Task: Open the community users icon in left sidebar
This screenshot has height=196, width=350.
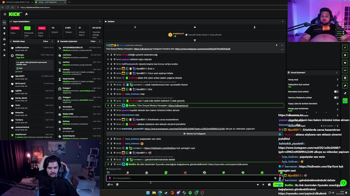Action: (x=4, y=50)
